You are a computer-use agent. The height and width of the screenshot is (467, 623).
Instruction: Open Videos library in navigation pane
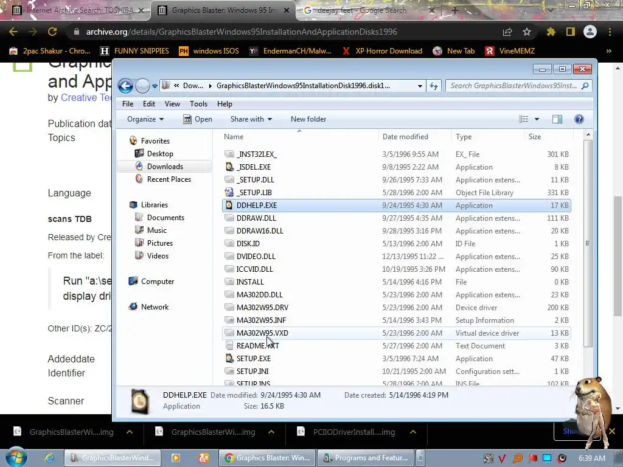pyautogui.click(x=158, y=256)
